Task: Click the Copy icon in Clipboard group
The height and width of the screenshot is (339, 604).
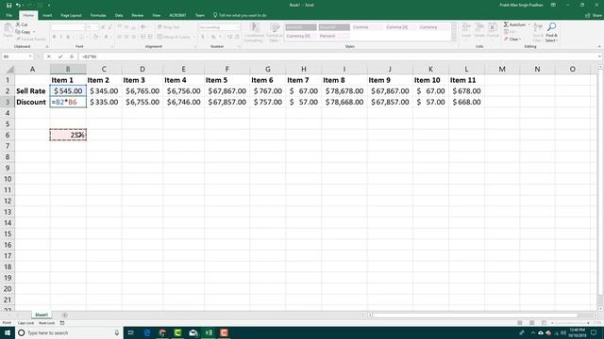Action: point(18,32)
